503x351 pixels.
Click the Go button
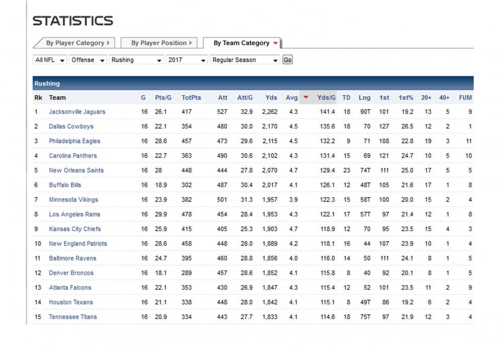point(287,60)
